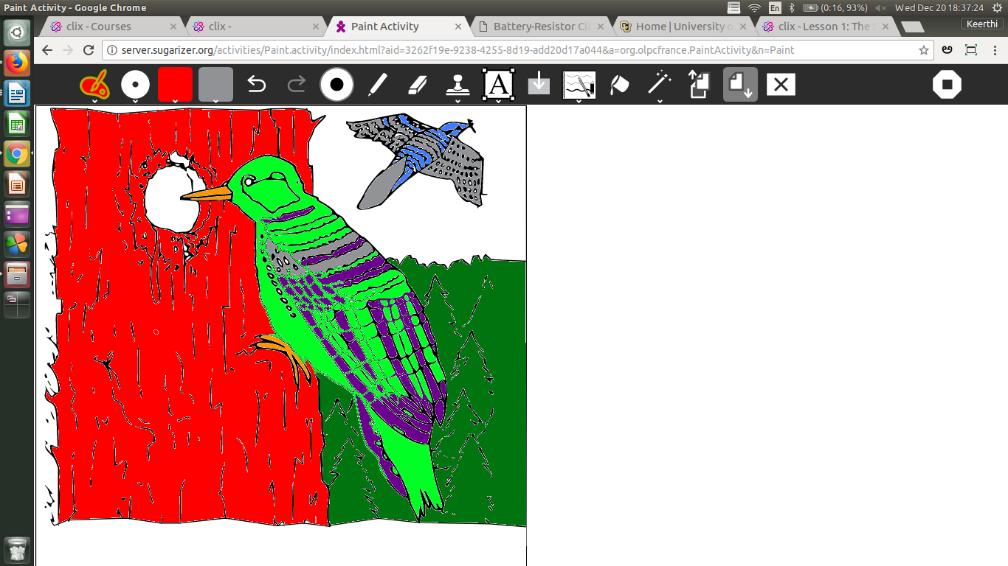
Task: Open the magic wand filters tool
Action: (659, 85)
